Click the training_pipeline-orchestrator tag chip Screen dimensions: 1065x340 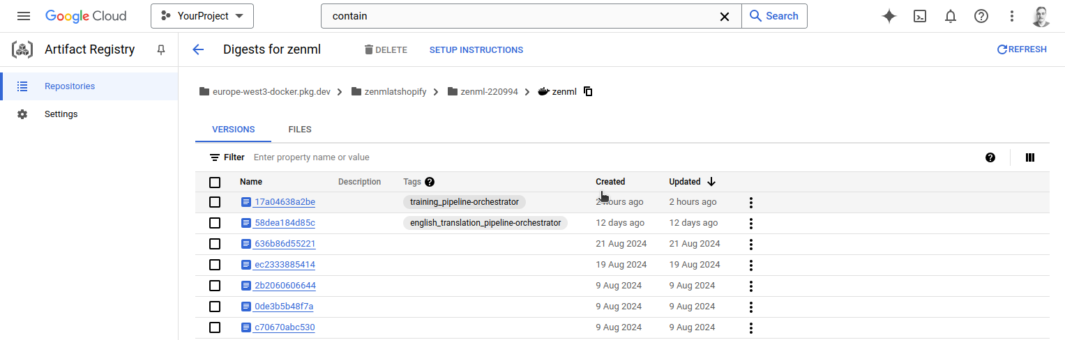(464, 202)
